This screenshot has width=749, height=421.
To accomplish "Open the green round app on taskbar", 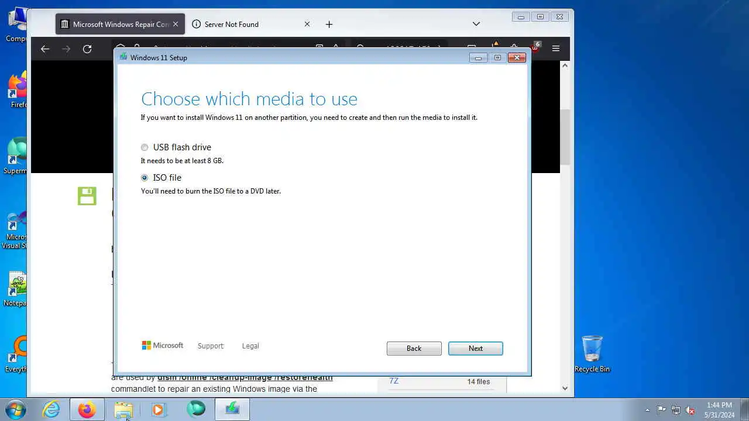I will [x=196, y=409].
